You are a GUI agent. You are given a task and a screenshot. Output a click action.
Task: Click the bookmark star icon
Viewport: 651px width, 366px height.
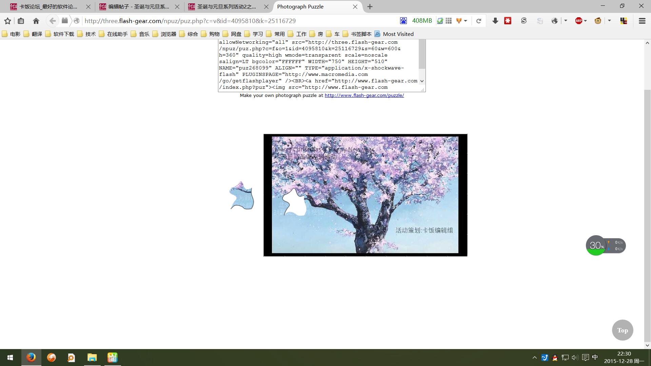coord(7,21)
